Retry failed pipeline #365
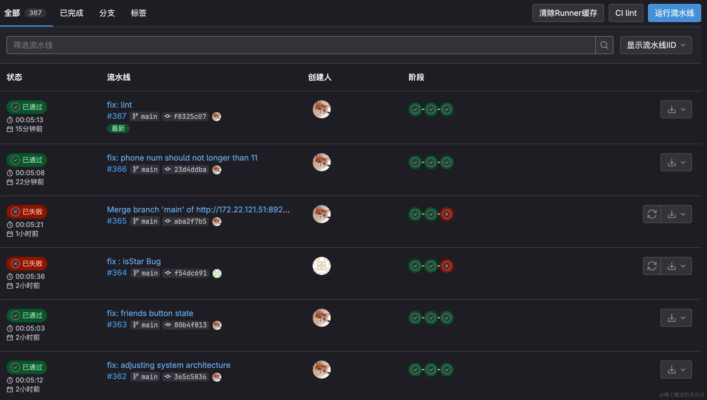The width and height of the screenshot is (707, 400). (652, 214)
